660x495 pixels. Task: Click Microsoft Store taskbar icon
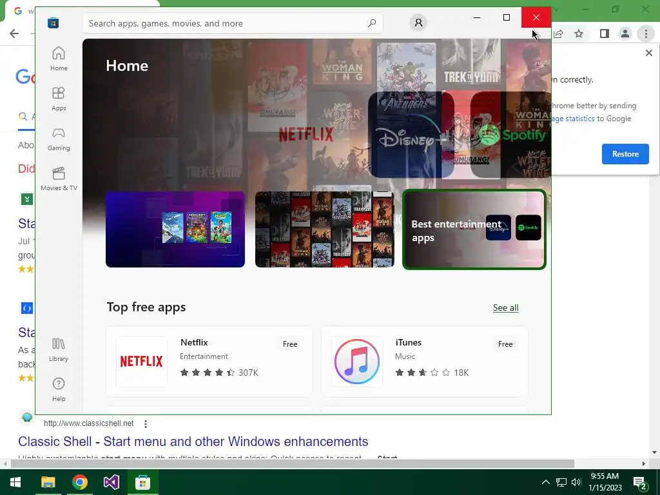coord(142,482)
